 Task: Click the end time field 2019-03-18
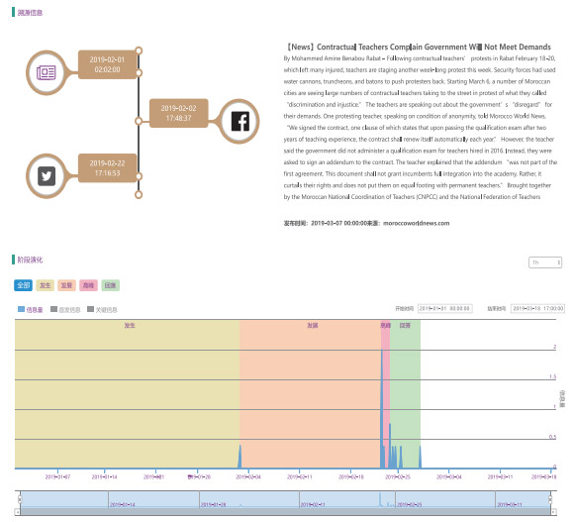click(x=537, y=308)
